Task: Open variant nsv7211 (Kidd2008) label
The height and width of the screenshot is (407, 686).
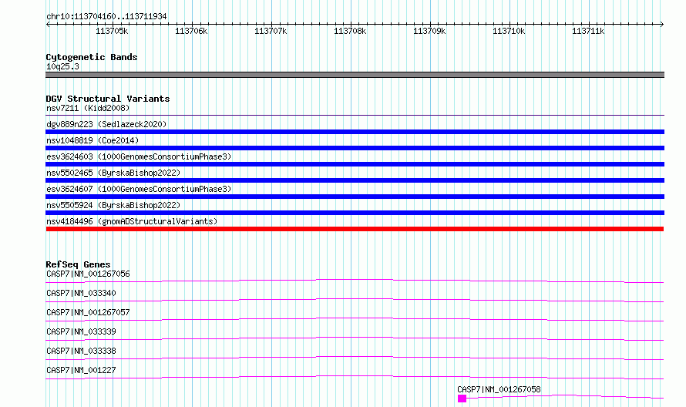Action: (88, 108)
